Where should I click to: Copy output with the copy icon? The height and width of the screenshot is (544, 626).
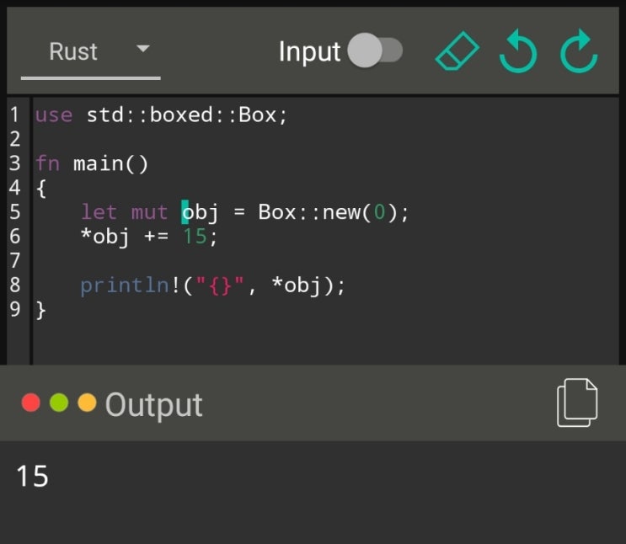(x=577, y=403)
